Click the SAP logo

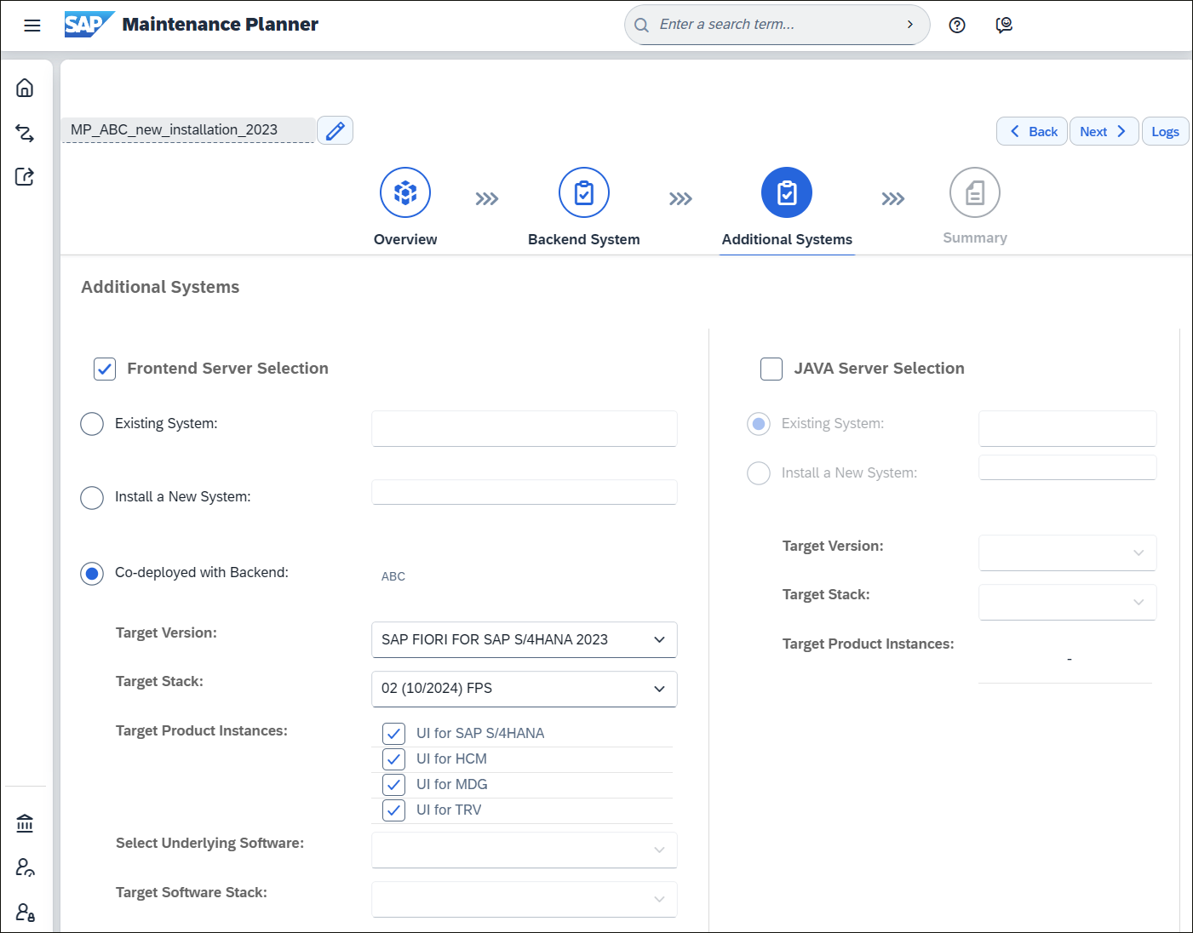coord(89,25)
